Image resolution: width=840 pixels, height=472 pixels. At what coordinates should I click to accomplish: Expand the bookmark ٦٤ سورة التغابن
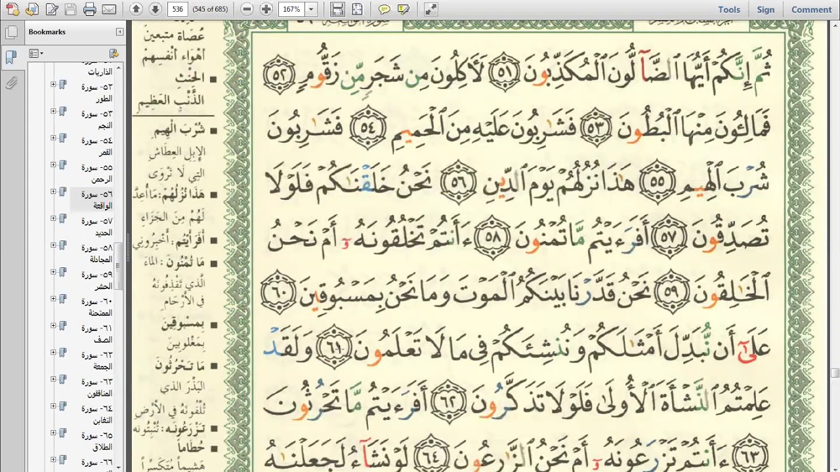(x=53, y=407)
